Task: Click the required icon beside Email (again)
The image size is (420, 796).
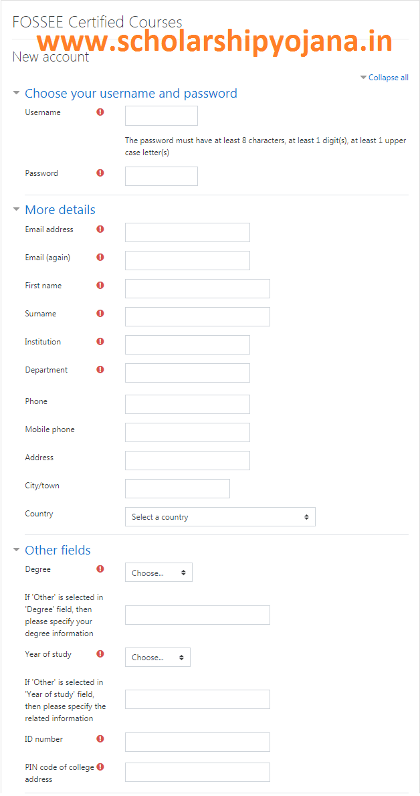Action: 100,258
